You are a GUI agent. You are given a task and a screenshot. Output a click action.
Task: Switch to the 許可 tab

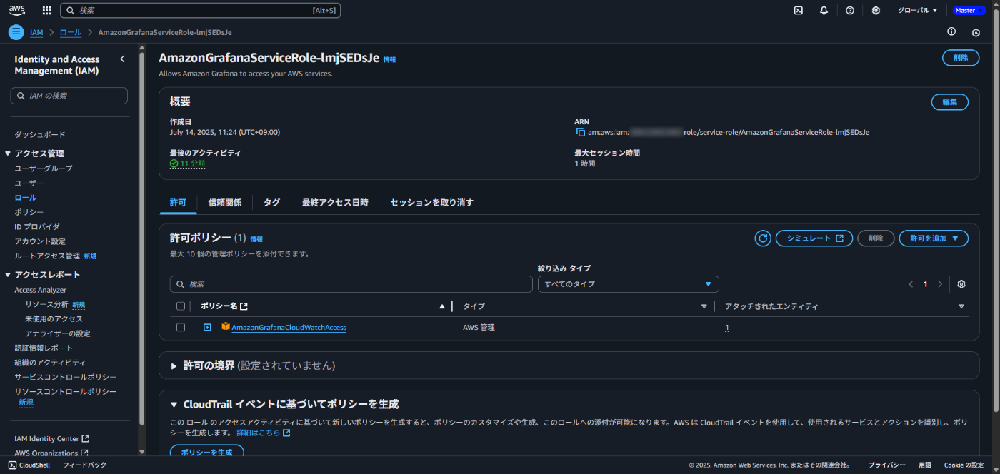(178, 203)
